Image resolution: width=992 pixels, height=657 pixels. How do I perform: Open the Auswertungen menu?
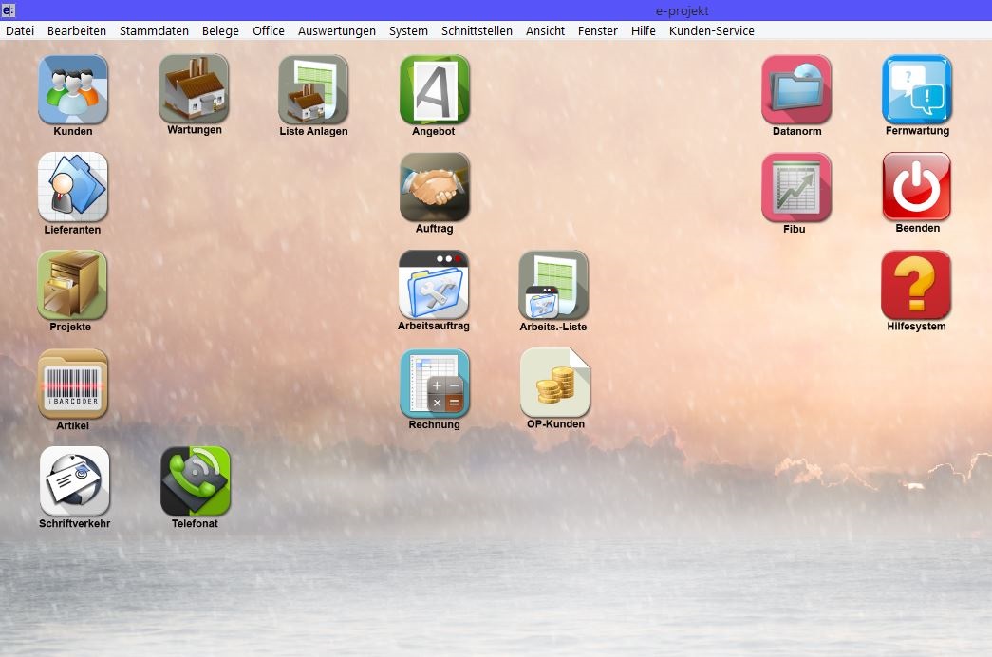pos(336,30)
